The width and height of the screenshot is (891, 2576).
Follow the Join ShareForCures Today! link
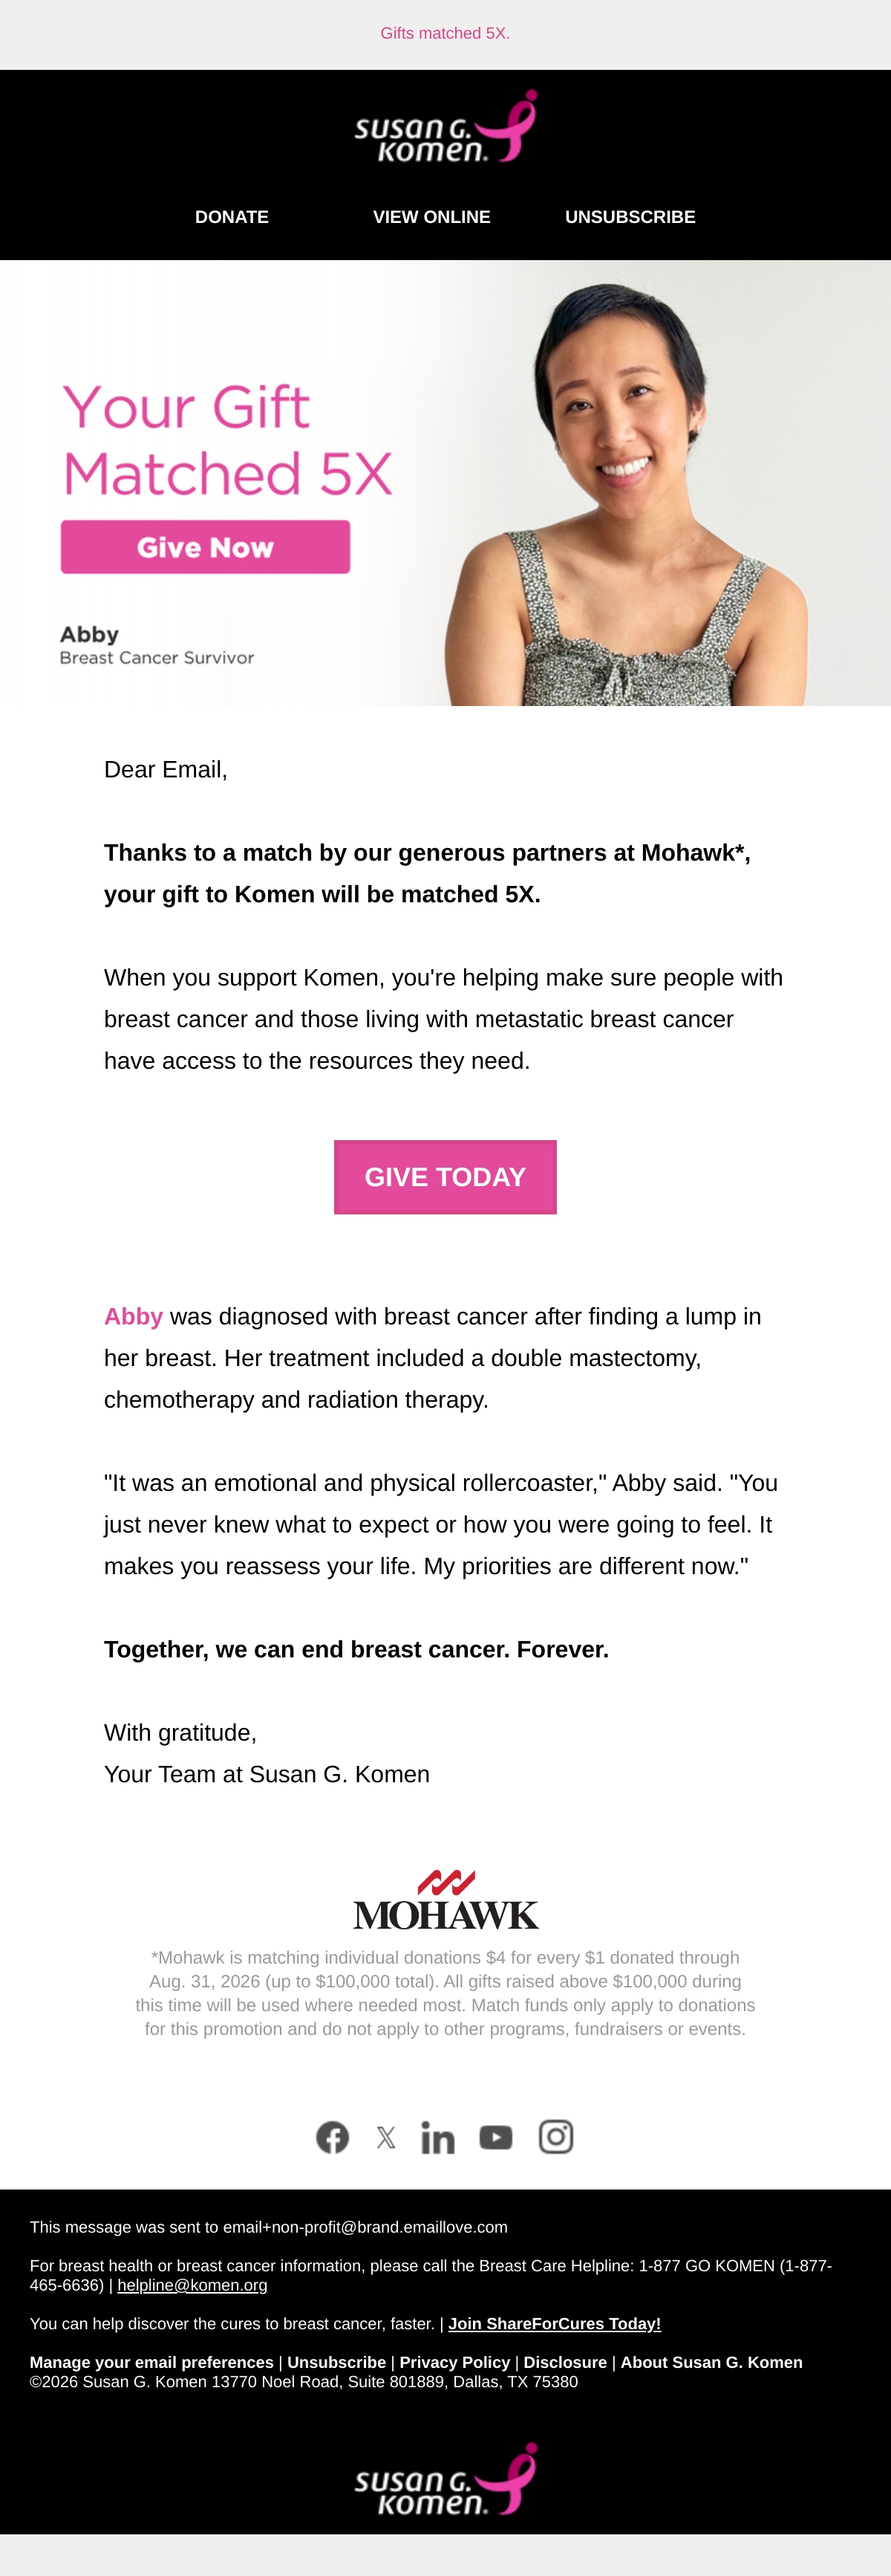tap(555, 2324)
